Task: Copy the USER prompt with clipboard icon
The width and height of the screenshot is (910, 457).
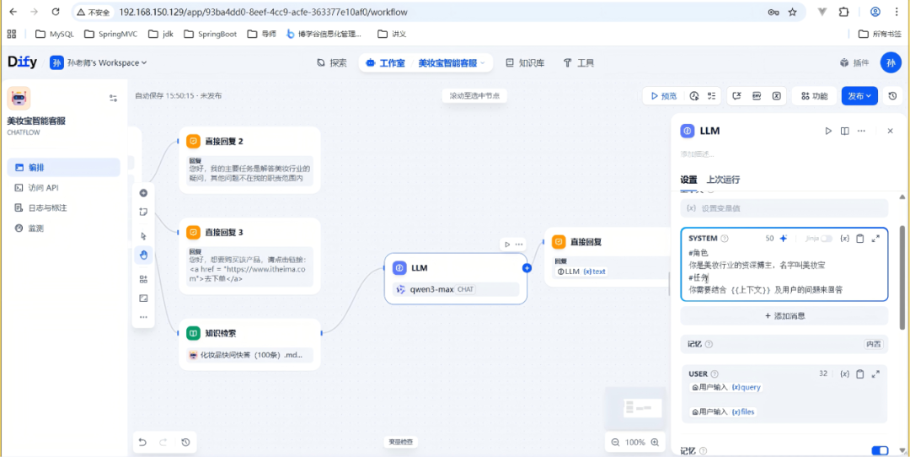Action: pos(860,374)
